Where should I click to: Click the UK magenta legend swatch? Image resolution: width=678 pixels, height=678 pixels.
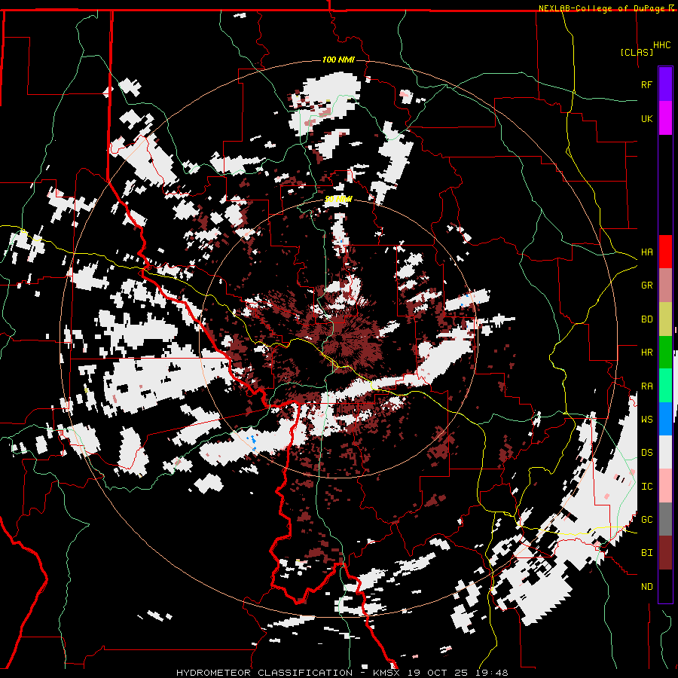pos(665,118)
